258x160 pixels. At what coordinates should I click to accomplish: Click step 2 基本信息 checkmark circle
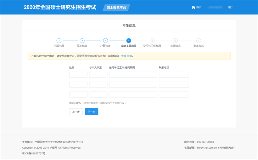tap(82, 40)
